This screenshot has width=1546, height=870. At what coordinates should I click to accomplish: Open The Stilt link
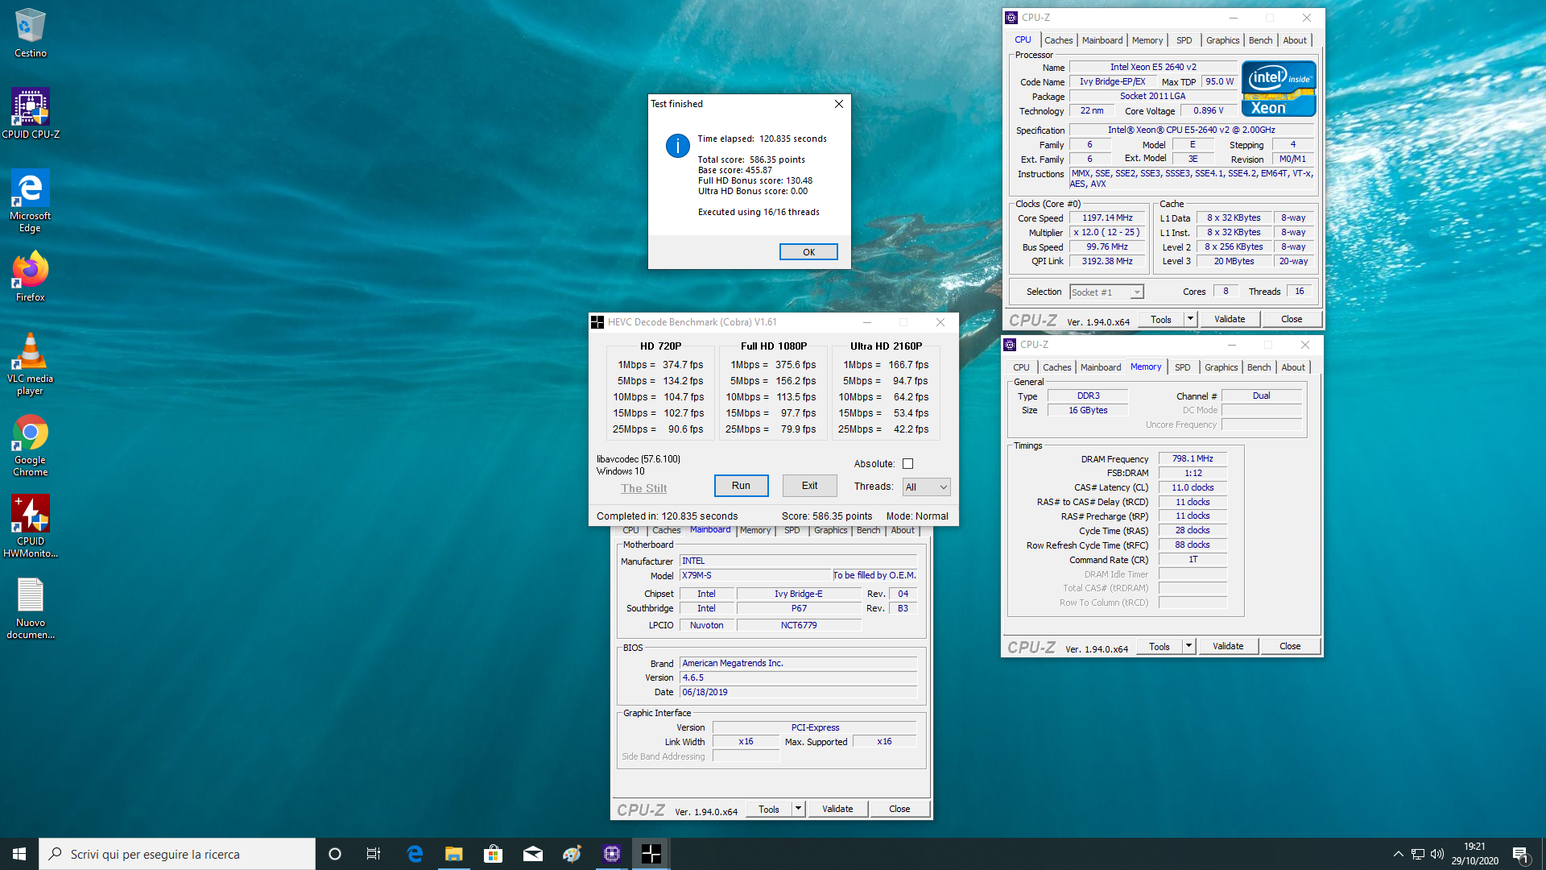coord(643,488)
